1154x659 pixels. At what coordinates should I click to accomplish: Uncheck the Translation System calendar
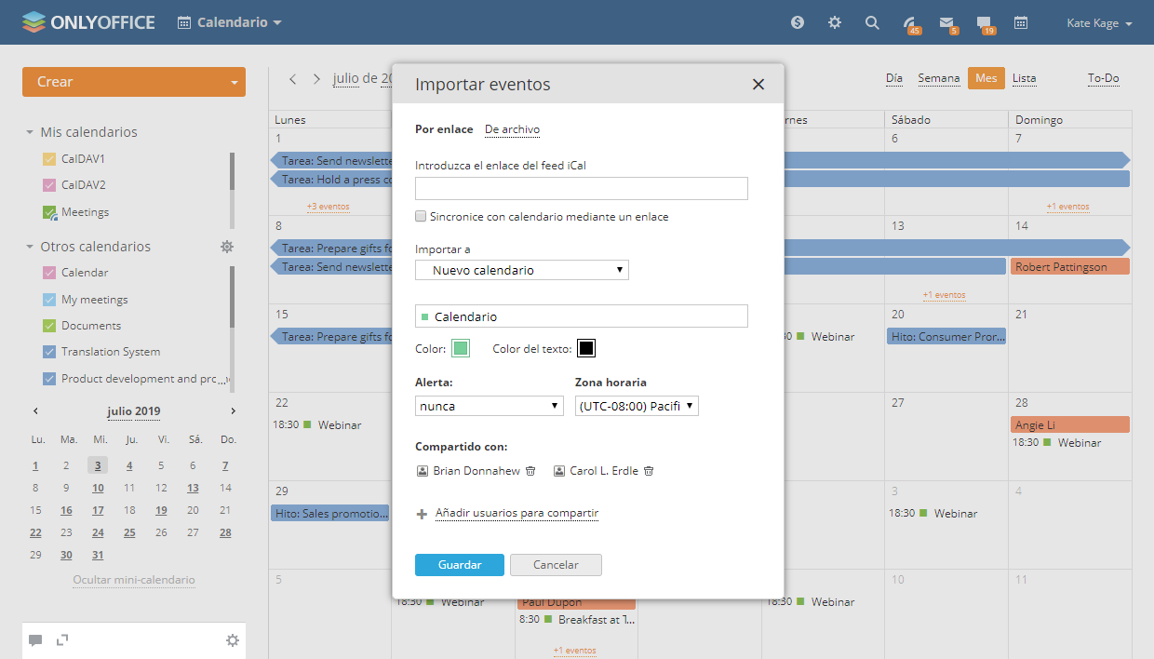[x=50, y=352]
